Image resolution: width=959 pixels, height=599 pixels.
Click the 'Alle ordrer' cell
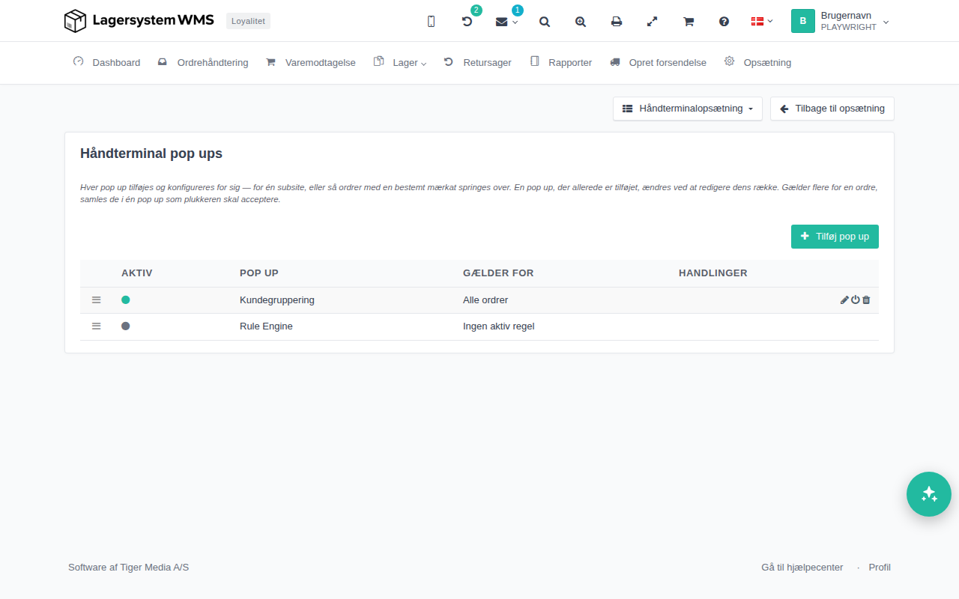[x=485, y=299]
